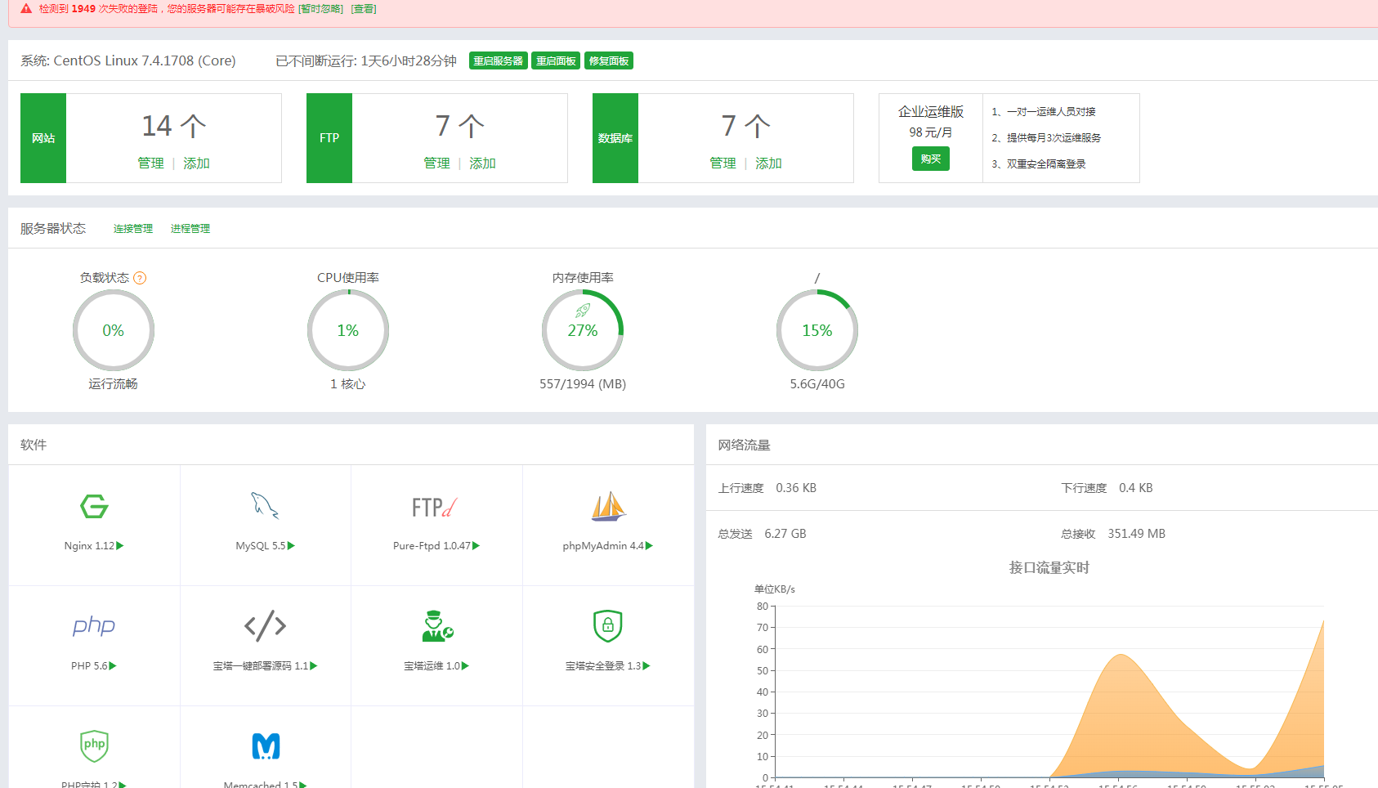Open the Pure-Ftpd 1.0.47 label

click(x=432, y=546)
